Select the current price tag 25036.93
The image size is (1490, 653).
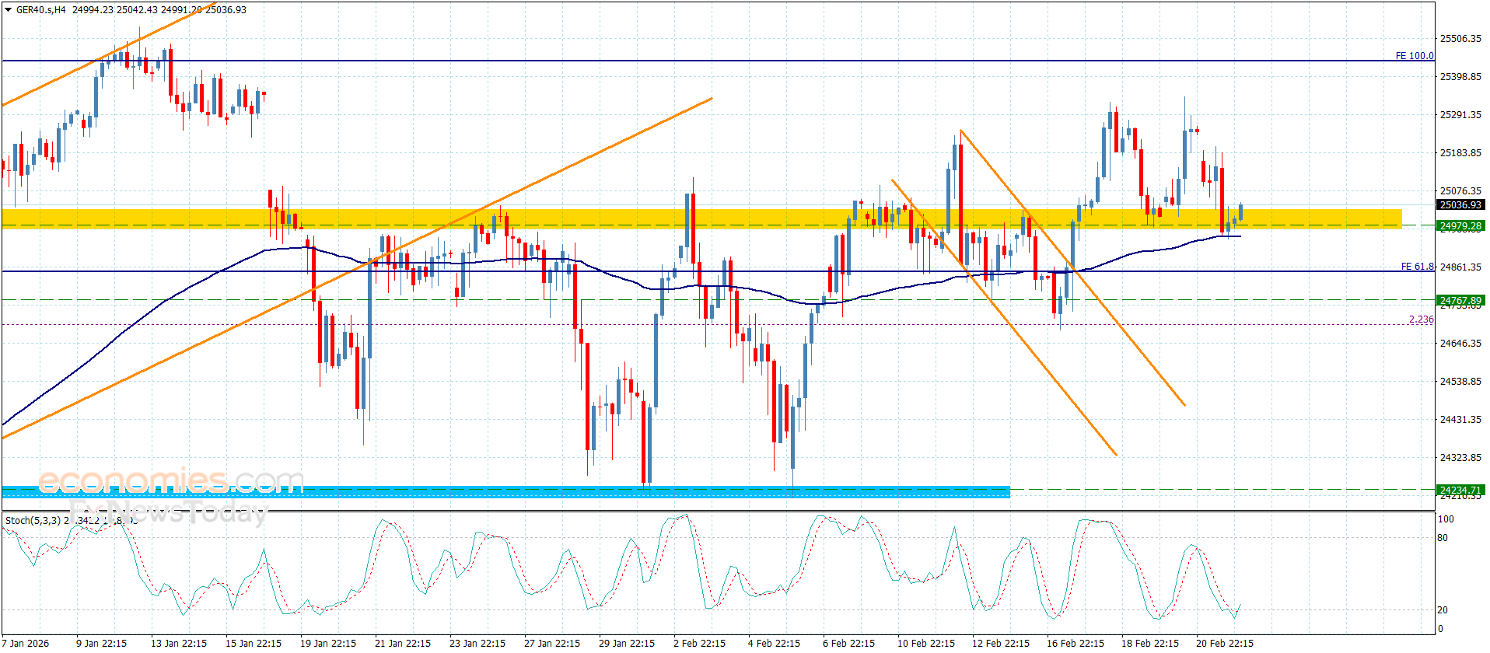tap(1460, 205)
